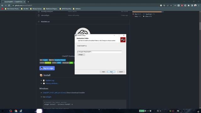Image resolution: width=201 pixels, height=113 pixels.
Task: Click the first red round taskbar app icon
Action: coord(11,111)
